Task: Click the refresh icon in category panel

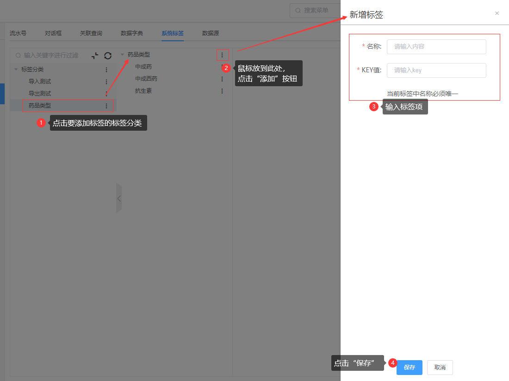Action: point(108,56)
